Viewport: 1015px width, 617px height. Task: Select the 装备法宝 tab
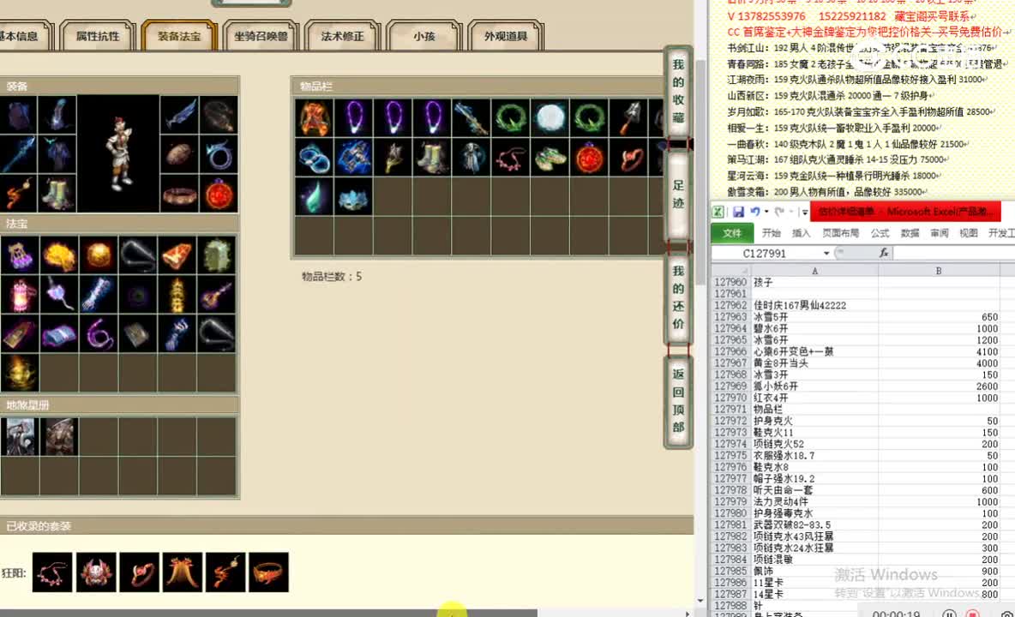(179, 36)
